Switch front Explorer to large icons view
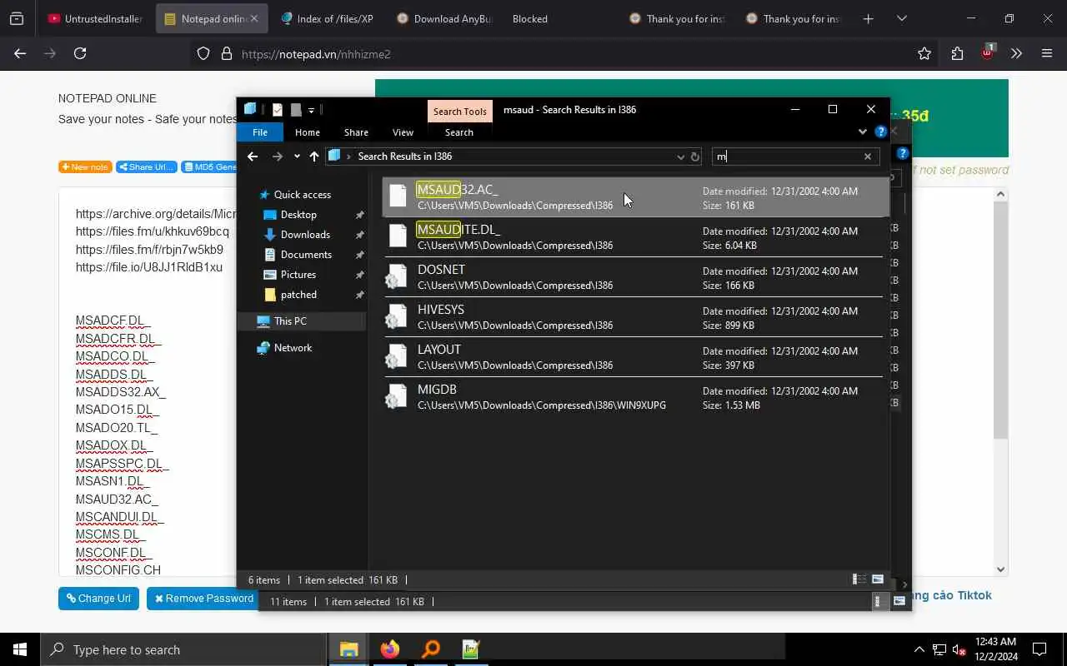1067x666 pixels. (x=877, y=579)
